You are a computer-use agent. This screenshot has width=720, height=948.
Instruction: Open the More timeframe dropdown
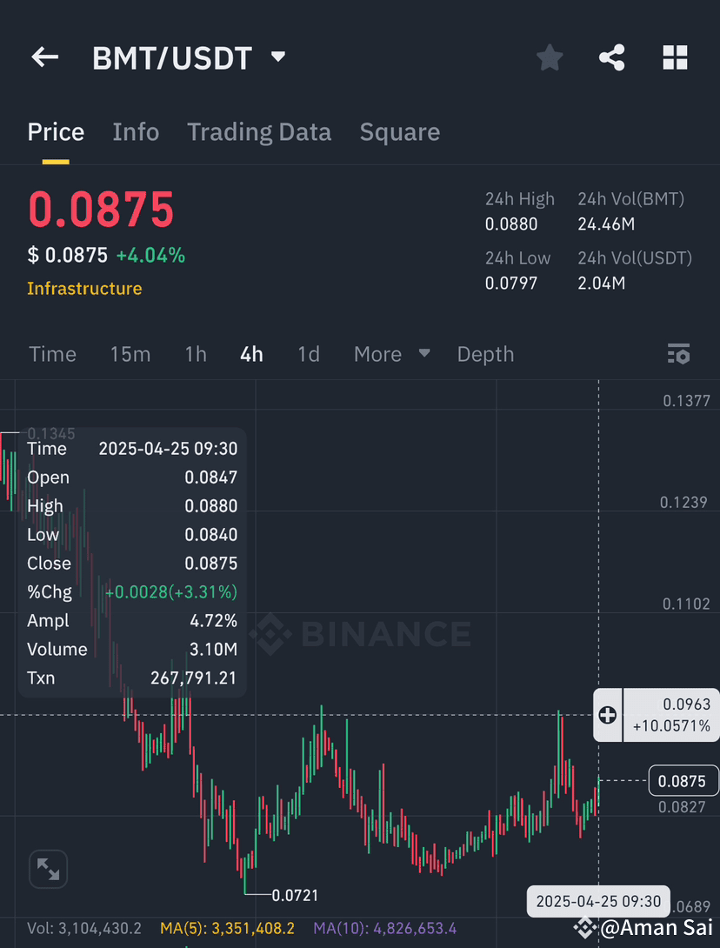(377, 354)
